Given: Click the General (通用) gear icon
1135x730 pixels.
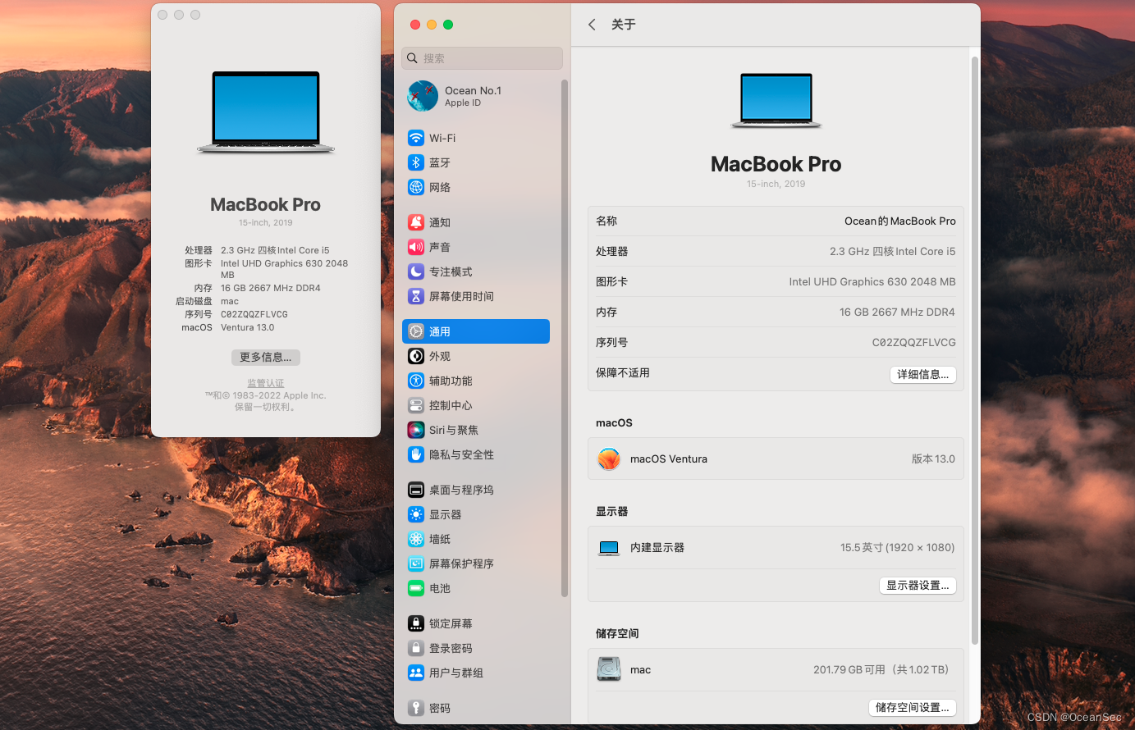Looking at the screenshot, I should point(416,331).
